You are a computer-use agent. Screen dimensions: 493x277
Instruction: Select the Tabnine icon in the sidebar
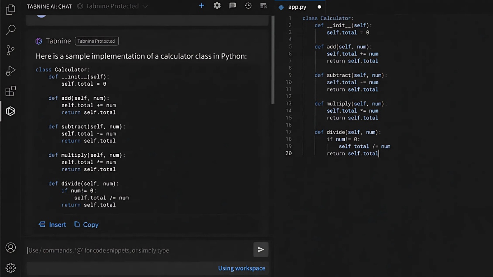(x=10, y=111)
